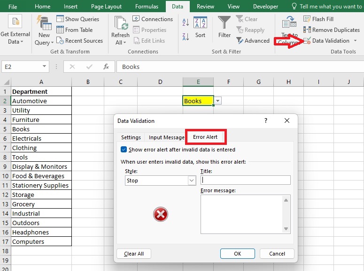Sort A to Z ascending
364x271 pixels.
(186, 22)
